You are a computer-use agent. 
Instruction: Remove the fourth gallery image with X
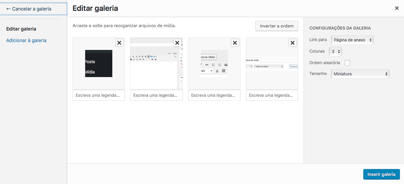pyautogui.click(x=293, y=43)
